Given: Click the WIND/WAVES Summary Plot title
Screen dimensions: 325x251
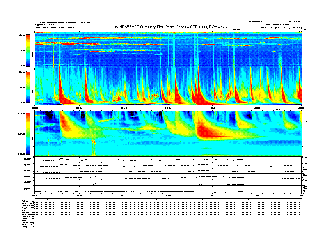Looking at the screenshot, I should tap(171, 27).
